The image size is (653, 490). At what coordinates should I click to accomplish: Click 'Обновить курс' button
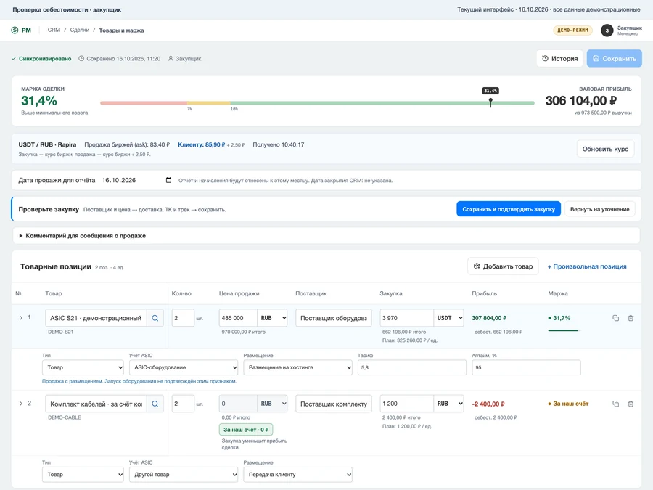(x=605, y=149)
